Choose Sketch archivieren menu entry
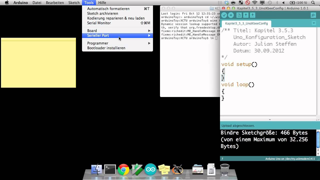The image size is (320, 180). 117,13
